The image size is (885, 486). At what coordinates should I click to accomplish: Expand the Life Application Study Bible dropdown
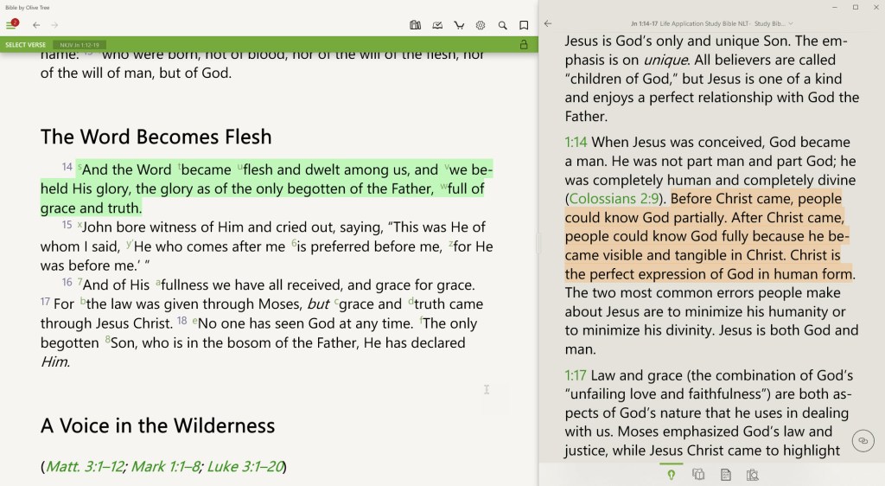tap(791, 23)
